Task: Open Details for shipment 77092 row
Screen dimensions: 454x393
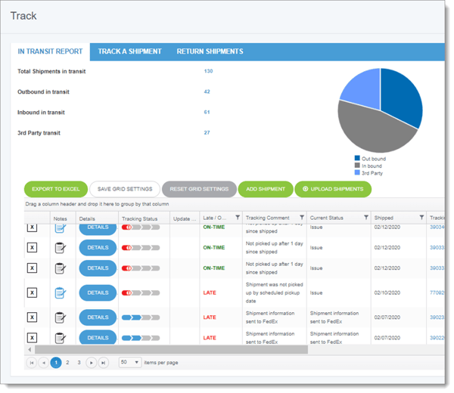Action: pyautogui.click(x=98, y=293)
